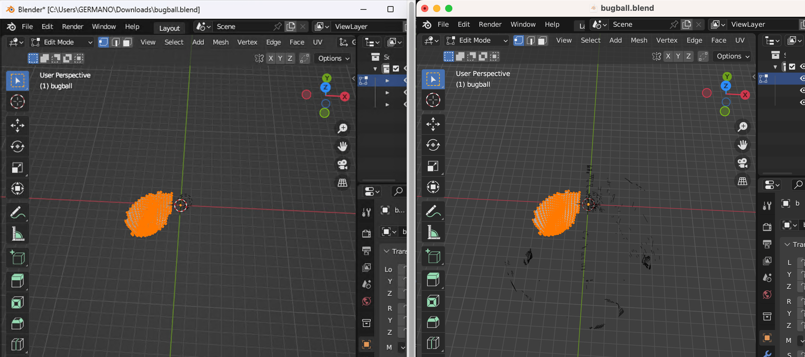Expand the first collection in the outliner
This screenshot has height=357, width=805.
pos(387,80)
